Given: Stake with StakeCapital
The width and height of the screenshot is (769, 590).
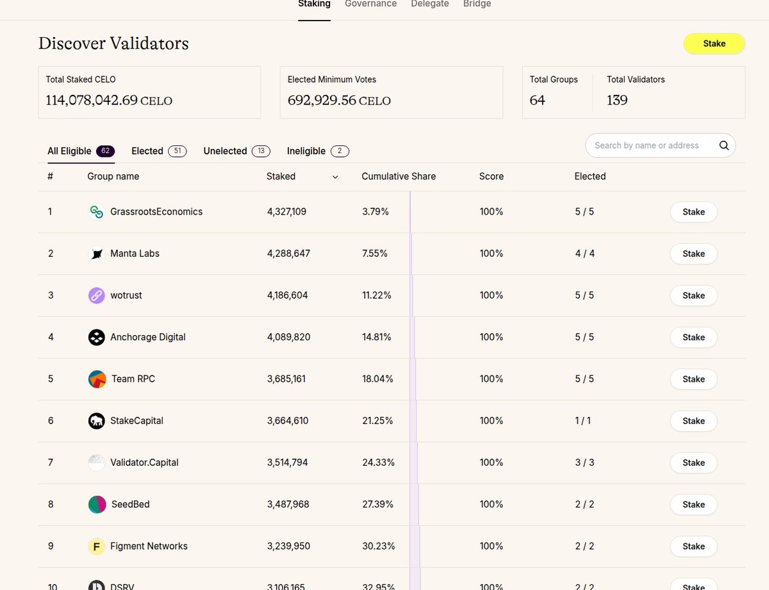Looking at the screenshot, I should [693, 421].
